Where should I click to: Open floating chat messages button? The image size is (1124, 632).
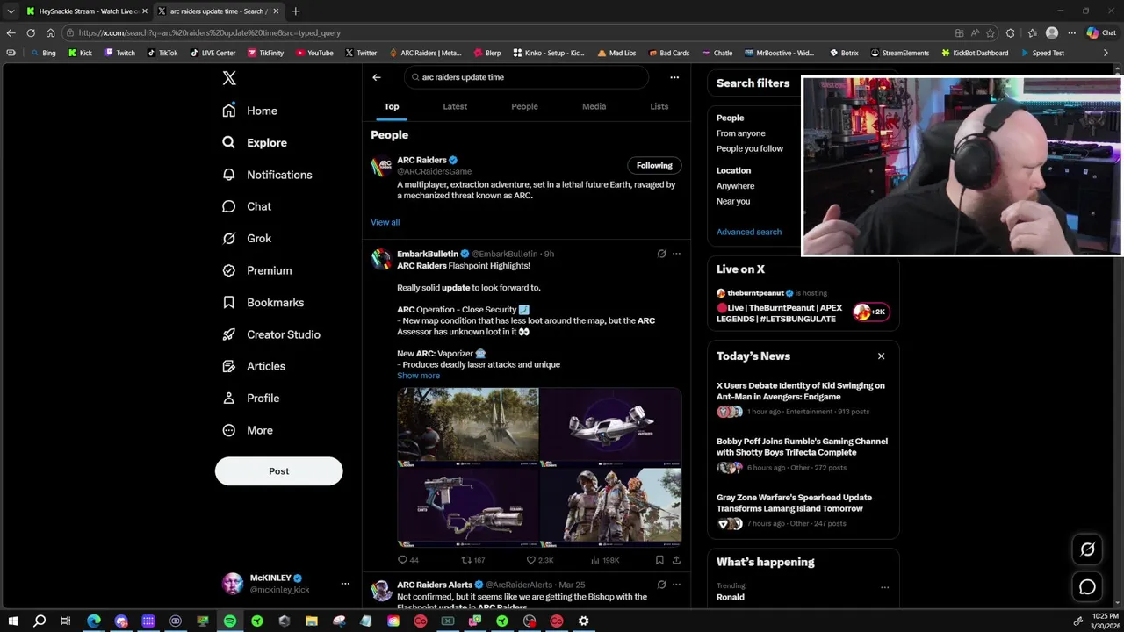coord(1087,587)
